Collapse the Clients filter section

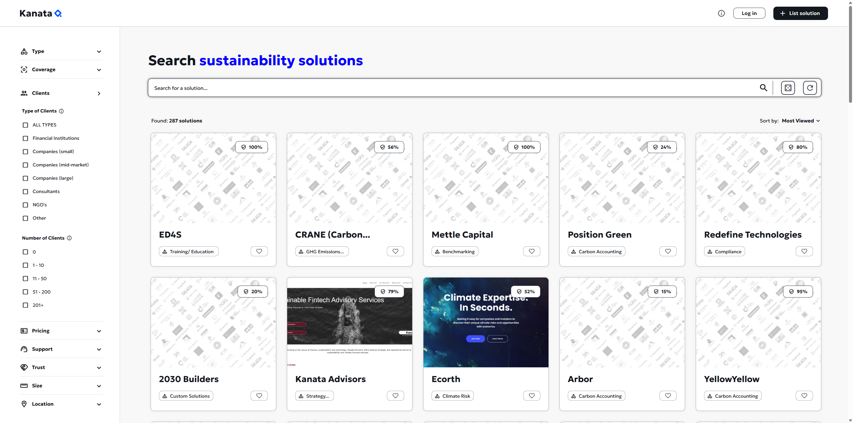click(x=61, y=93)
